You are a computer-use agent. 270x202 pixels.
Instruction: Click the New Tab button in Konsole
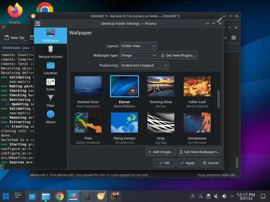coord(15,38)
